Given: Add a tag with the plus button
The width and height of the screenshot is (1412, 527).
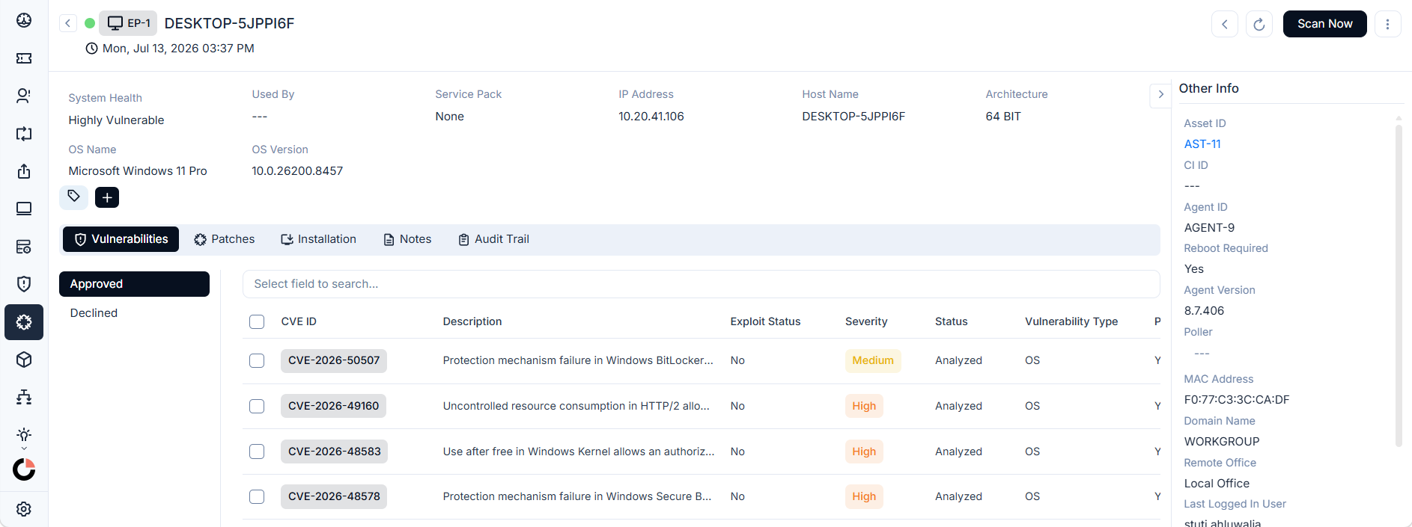Looking at the screenshot, I should coord(107,197).
